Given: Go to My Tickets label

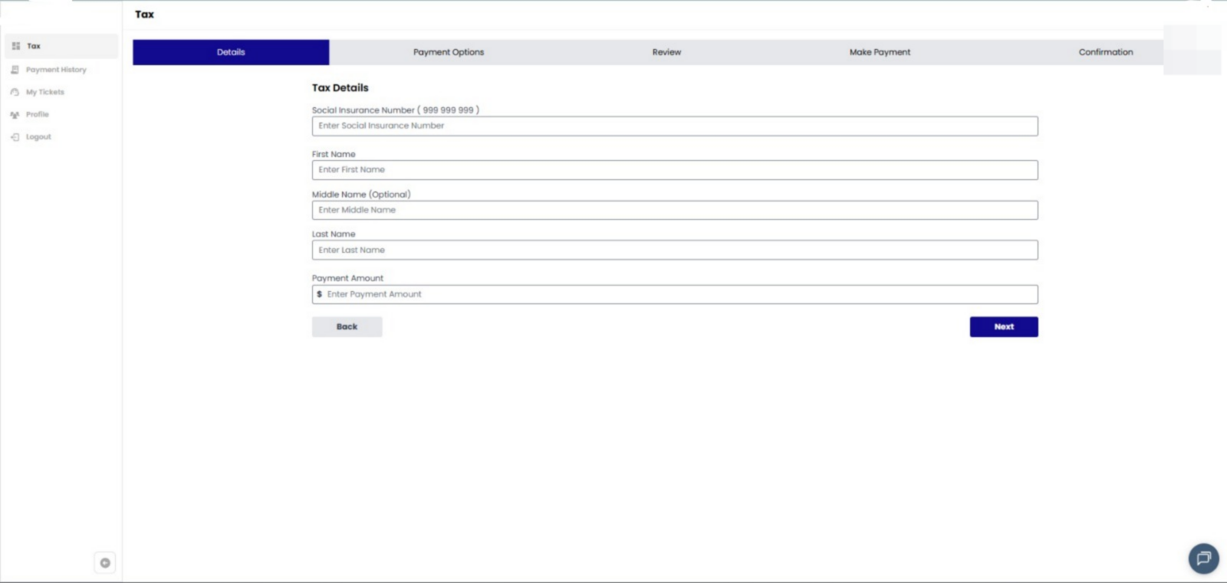Looking at the screenshot, I should [45, 92].
